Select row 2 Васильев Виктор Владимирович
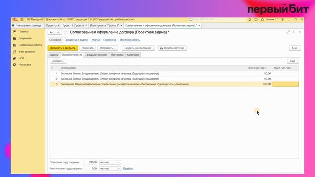This screenshot has height=177, width=315. [174, 79]
